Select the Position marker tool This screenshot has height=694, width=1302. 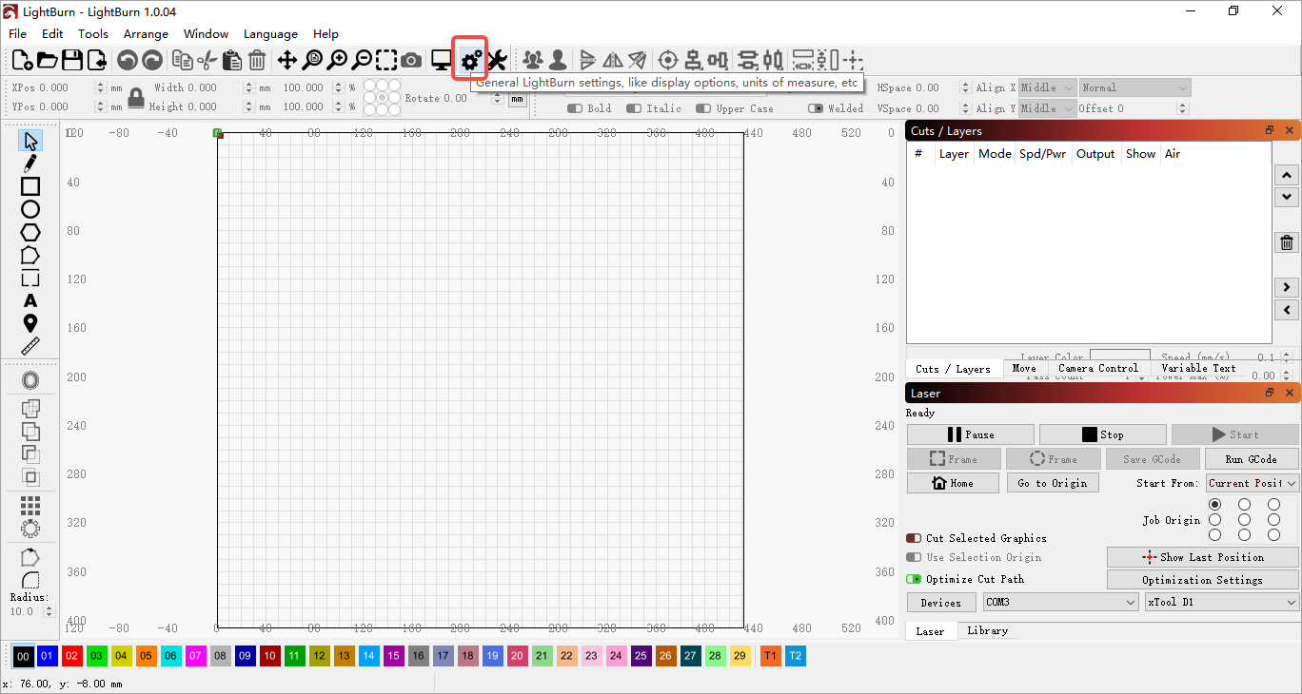[30, 323]
